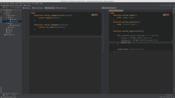Close the registration.php editor tab
Viewport: 175px width, 98px height.
click(x=67, y=8)
